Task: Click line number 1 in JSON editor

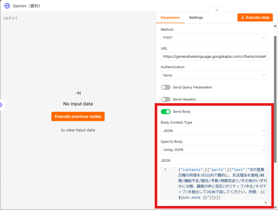Action: (165, 170)
